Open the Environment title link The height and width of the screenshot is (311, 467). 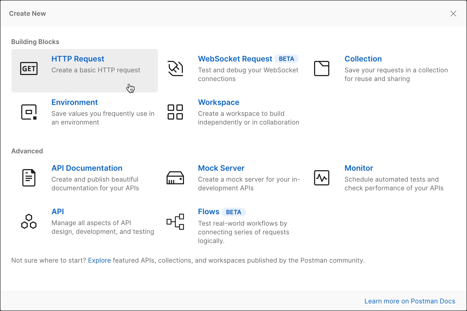tap(75, 102)
